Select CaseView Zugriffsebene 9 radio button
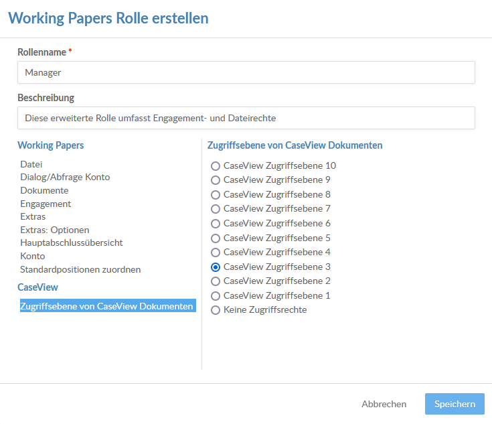The width and height of the screenshot is (492, 424). 216,180
